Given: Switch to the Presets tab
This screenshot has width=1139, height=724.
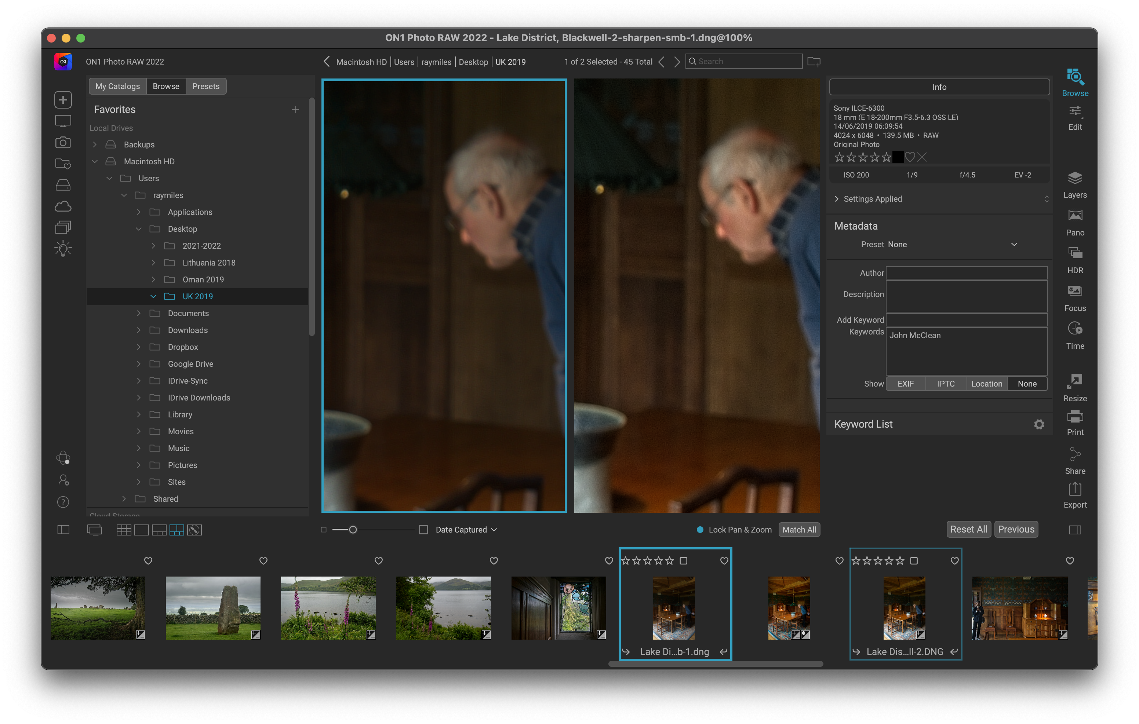Looking at the screenshot, I should click(x=206, y=86).
